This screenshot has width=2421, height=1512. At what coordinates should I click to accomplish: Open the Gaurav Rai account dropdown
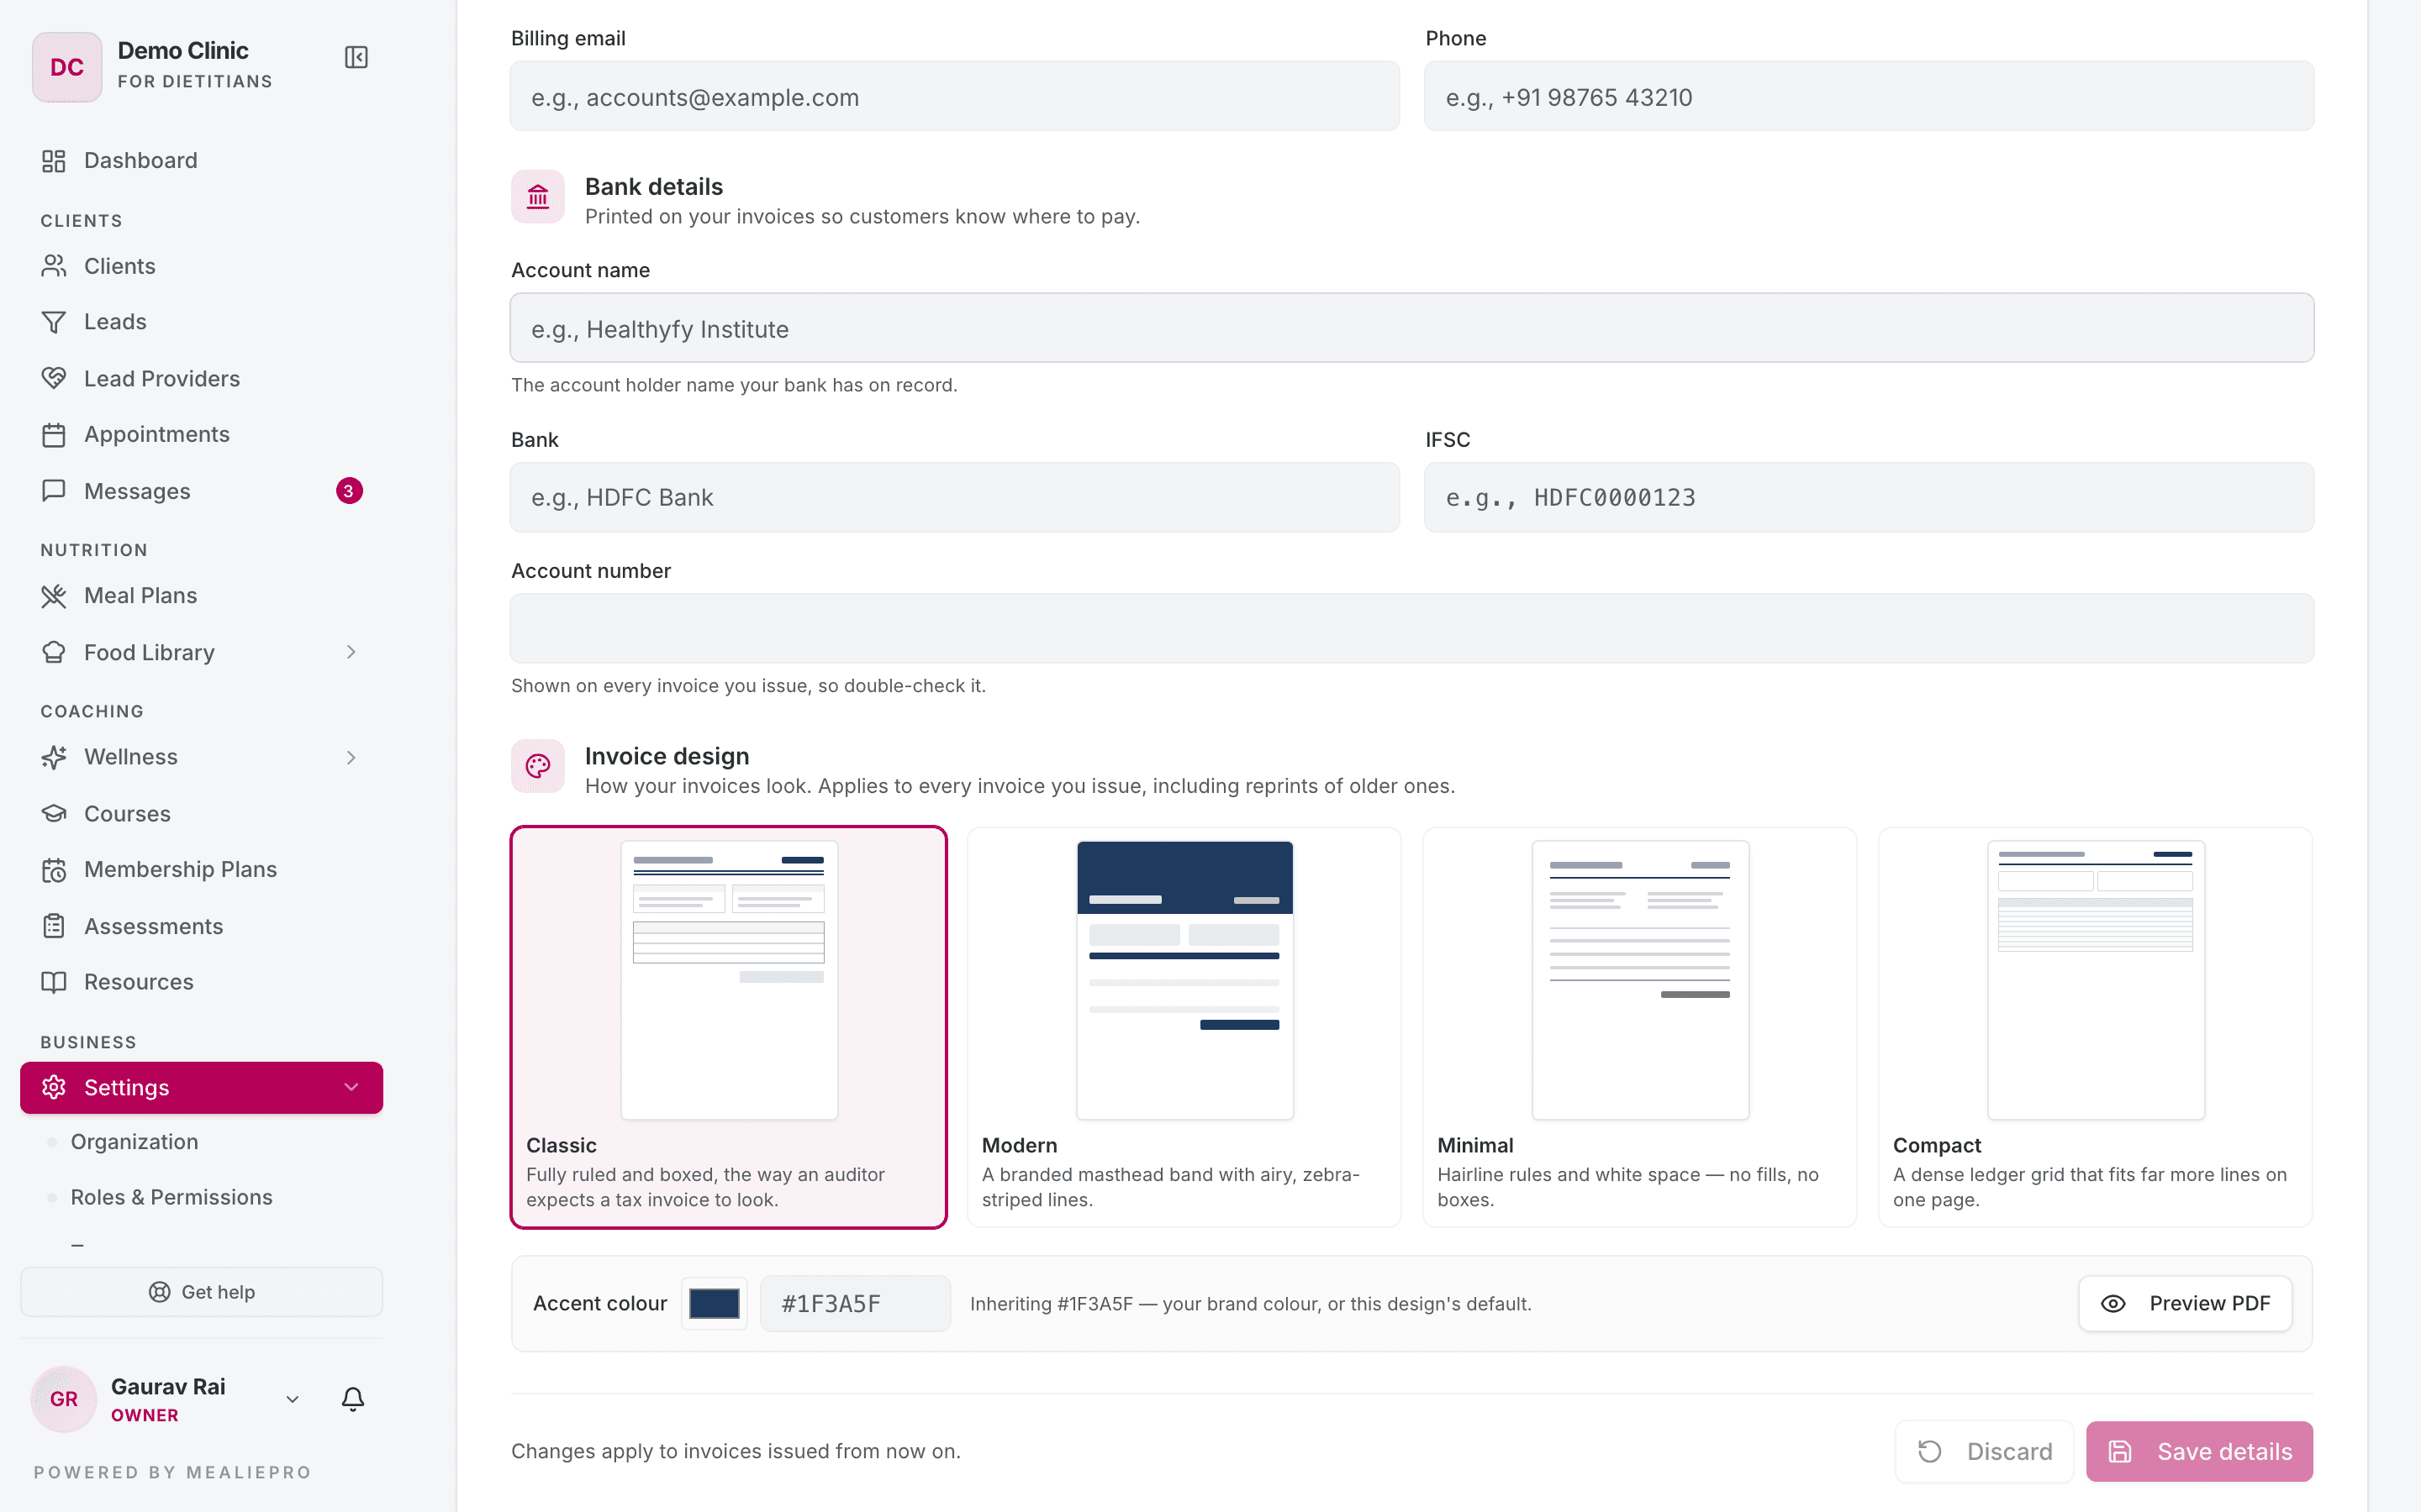point(293,1399)
